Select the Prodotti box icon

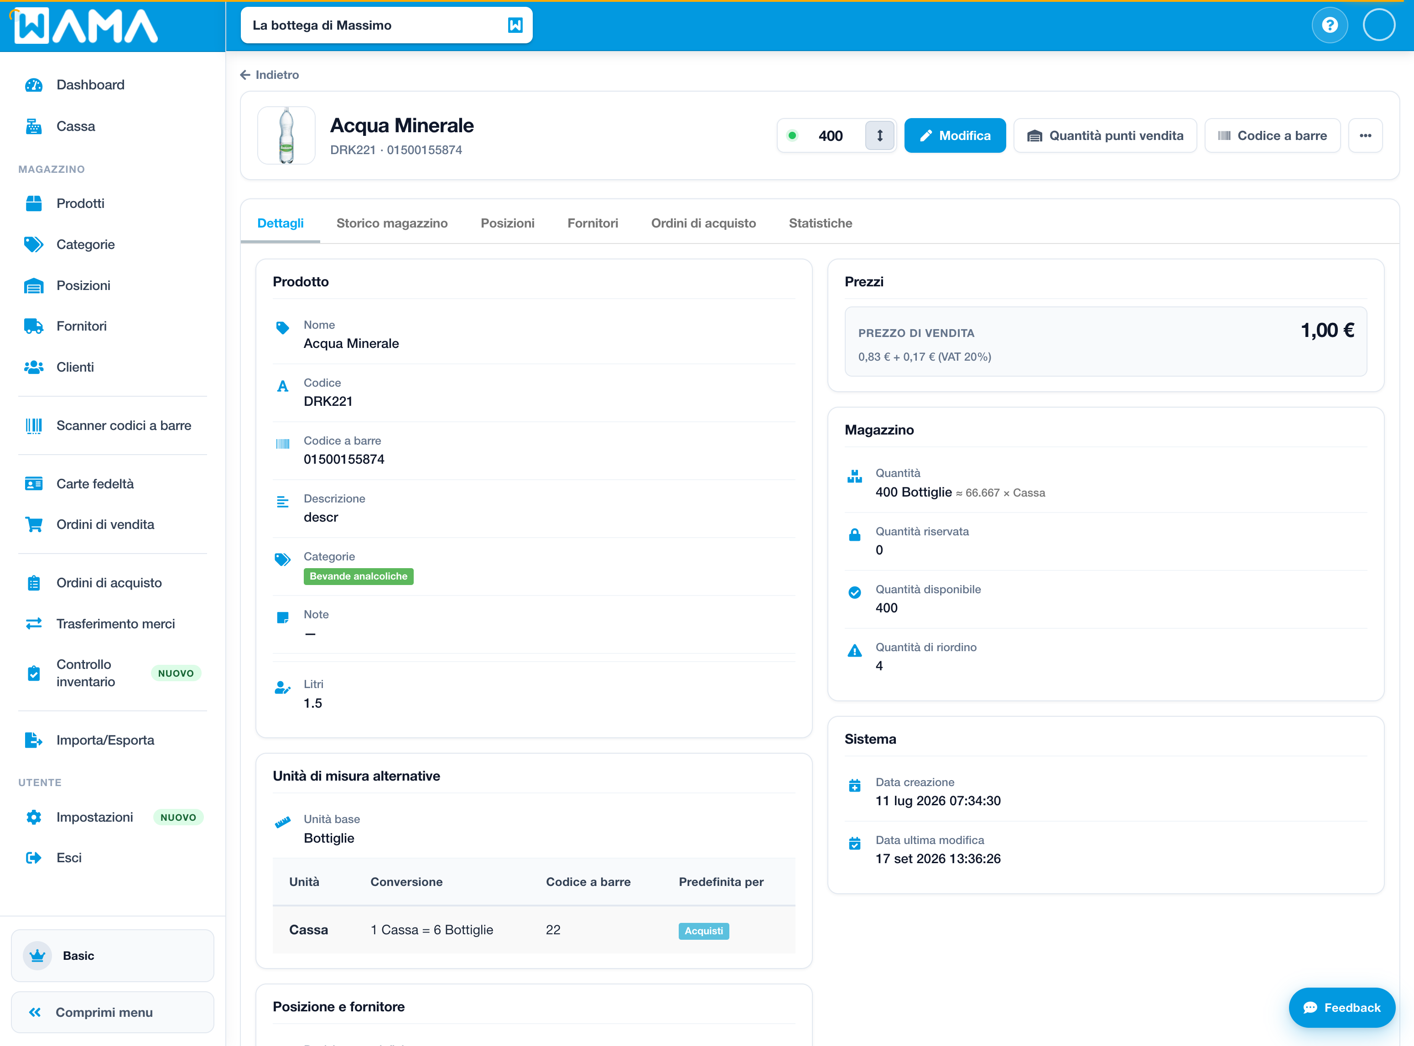34,203
